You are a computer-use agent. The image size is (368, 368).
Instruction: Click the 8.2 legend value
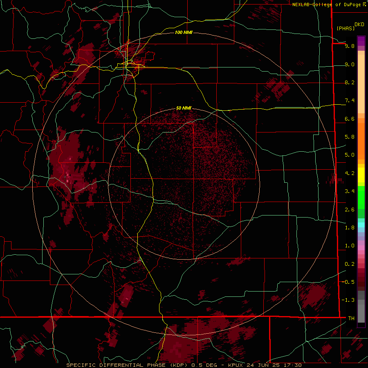(350, 82)
